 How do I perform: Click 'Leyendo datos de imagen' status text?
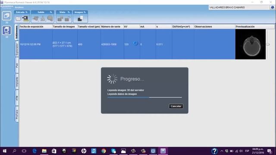tap(122, 94)
